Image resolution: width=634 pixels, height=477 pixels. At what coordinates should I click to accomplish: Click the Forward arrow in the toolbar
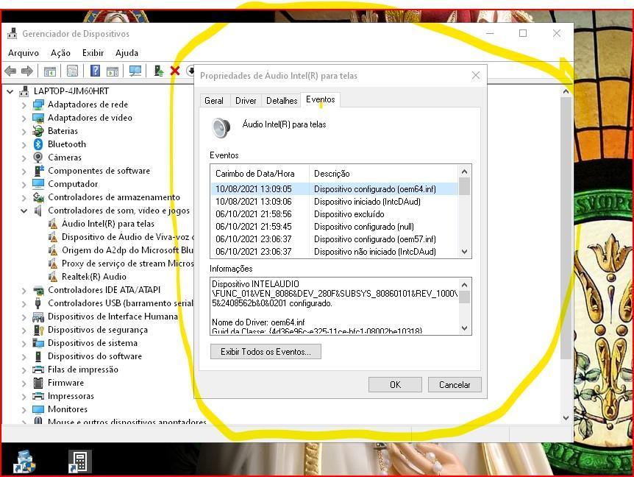click(x=26, y=71)
